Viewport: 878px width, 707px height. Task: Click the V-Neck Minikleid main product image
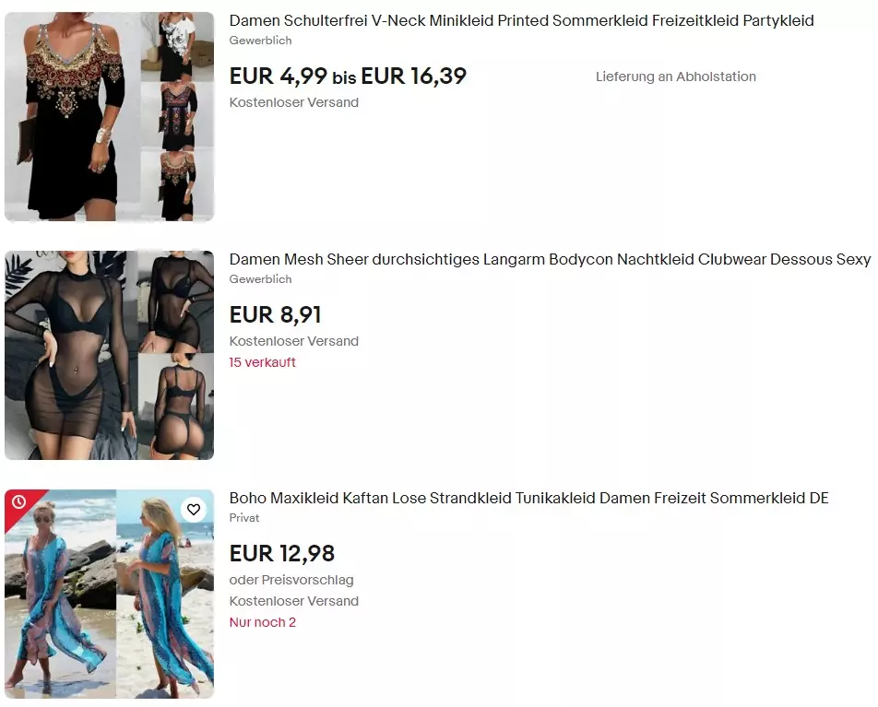click(72, 116)
